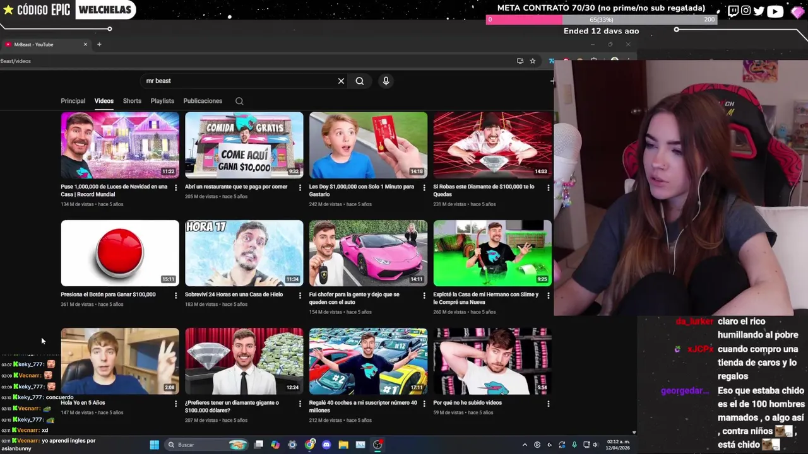
Task: Open pink Lamborghini video thumbnail
Action: pos(368,253)
